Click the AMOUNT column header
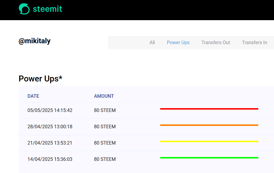 click(104, 96)
